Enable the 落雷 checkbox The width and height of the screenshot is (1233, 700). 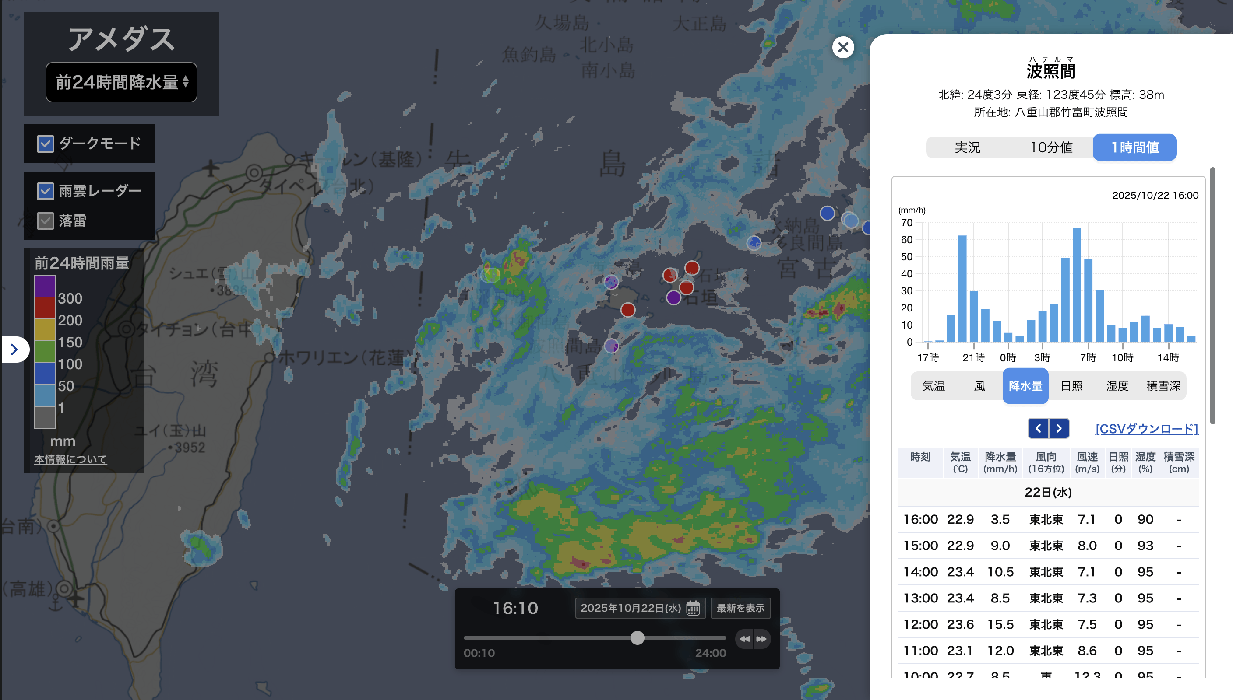click(46, 220)
